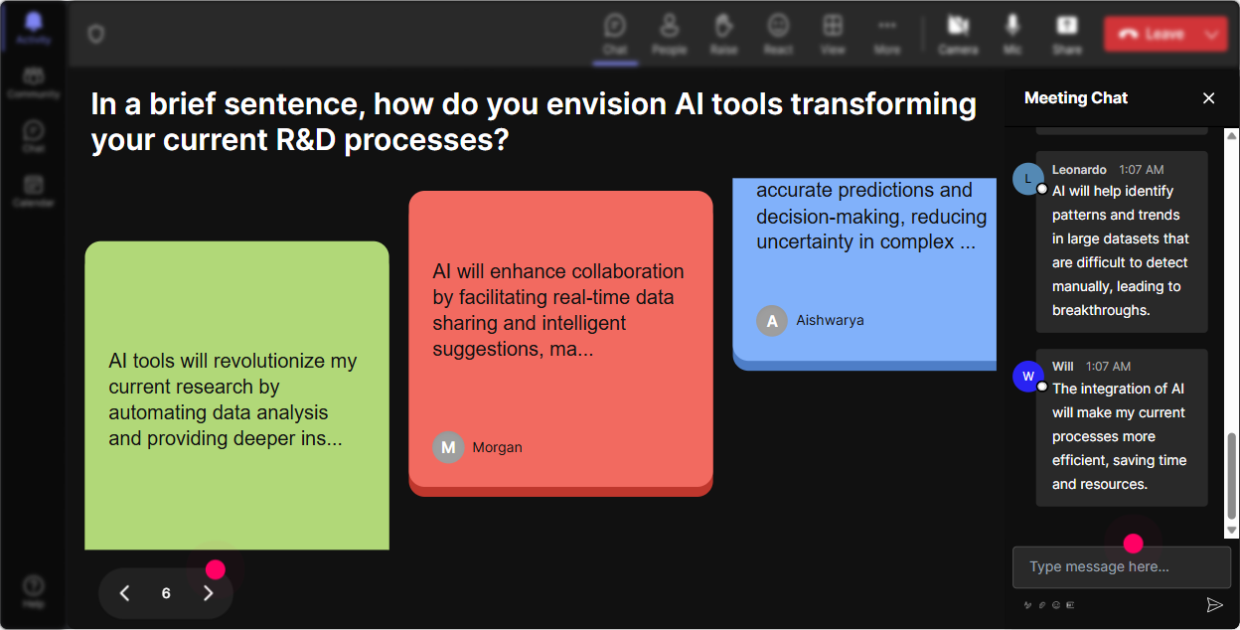Go to the previous response page
The width and height of the screenshot is (1240, 630).
[124, 593]
